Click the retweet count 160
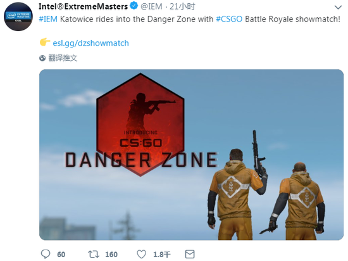This screenshot has width=348, height=261. 111,255
